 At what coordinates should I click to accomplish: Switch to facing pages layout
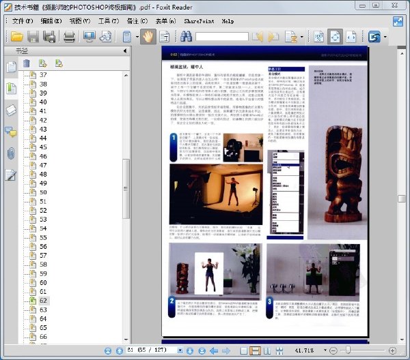coord(267,350)
